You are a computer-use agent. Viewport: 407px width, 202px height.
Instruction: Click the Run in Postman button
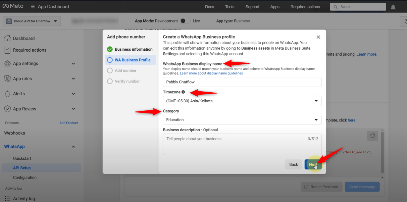[x=321, y=187]
